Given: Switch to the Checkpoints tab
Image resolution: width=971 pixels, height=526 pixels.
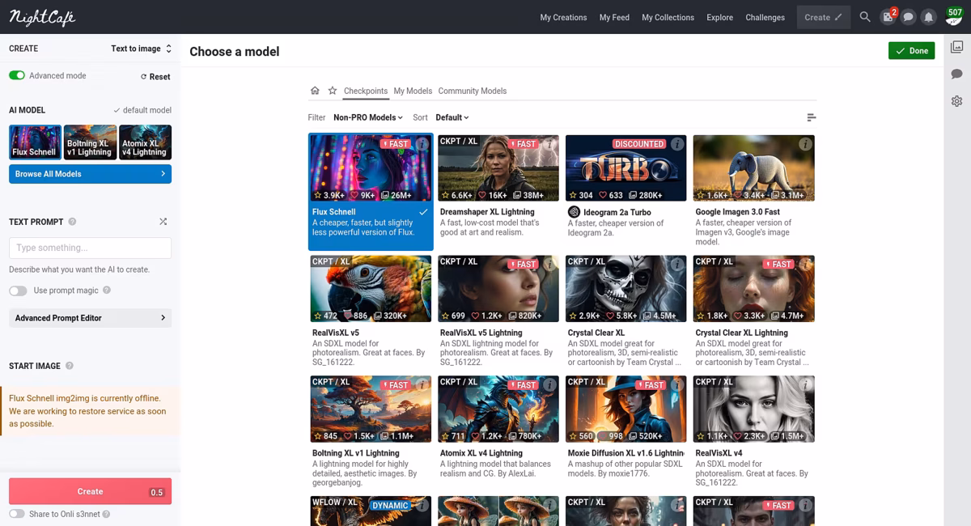Looking at the screenshot, I should point(366,91).
